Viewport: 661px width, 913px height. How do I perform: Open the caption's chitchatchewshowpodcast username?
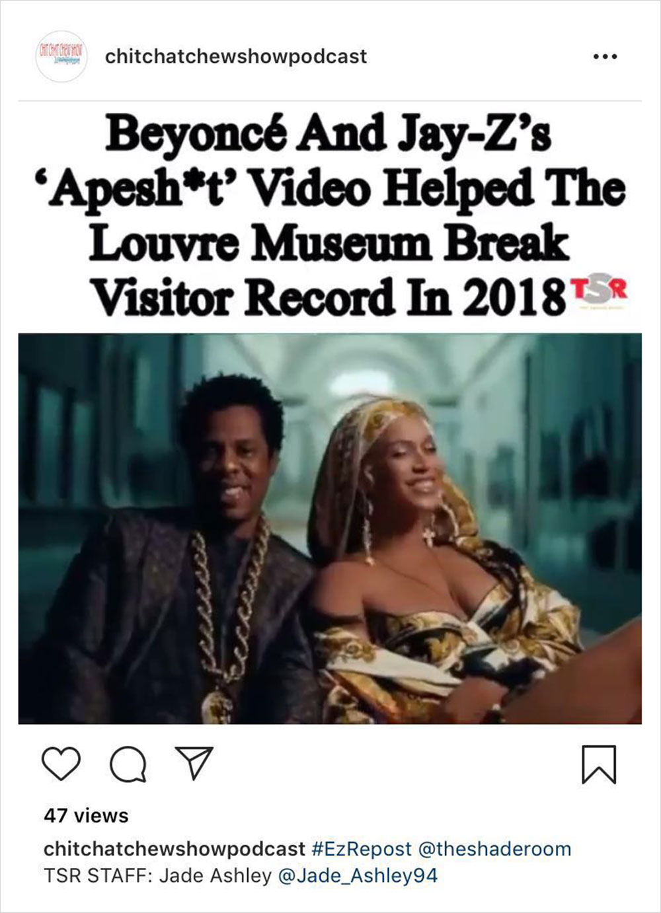pos(175,848)
